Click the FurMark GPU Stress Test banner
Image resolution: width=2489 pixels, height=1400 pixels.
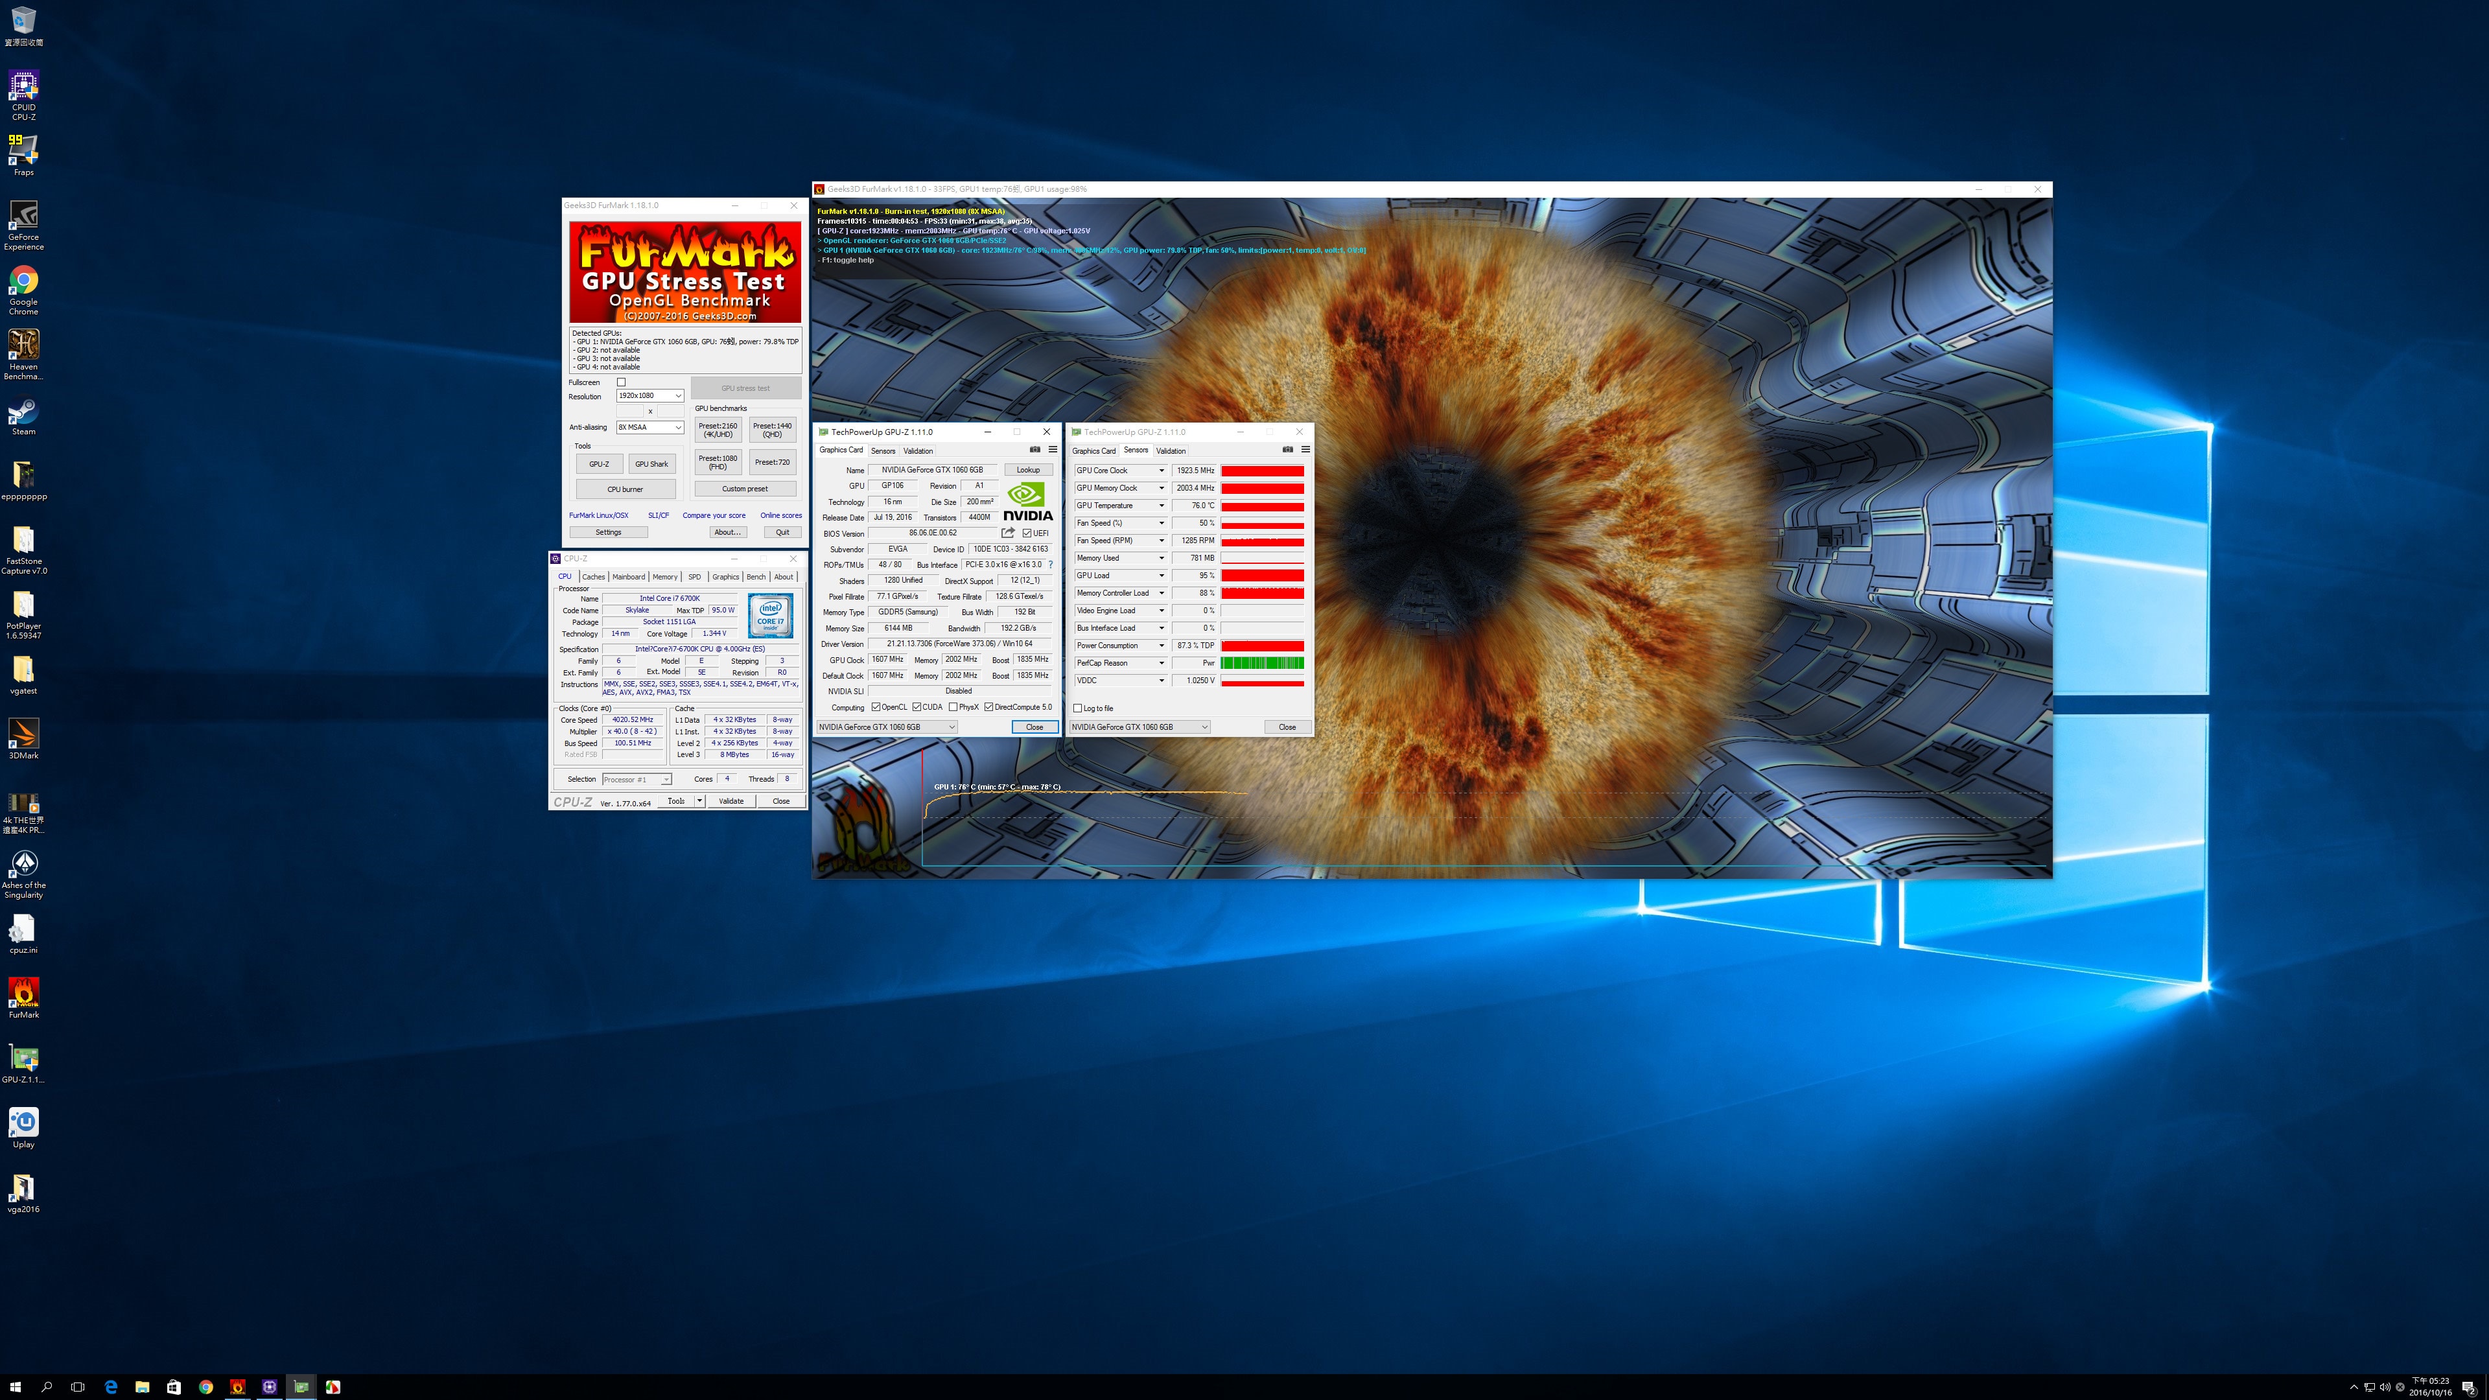pyautogui.click(x=685, y=272)
